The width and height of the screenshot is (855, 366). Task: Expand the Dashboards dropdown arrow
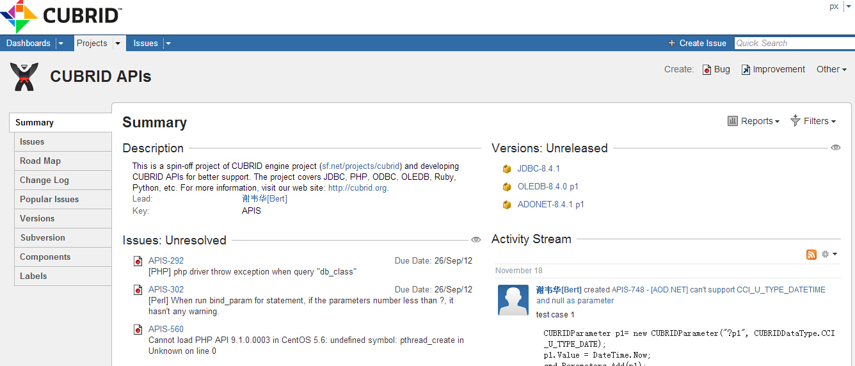point(61,44)
